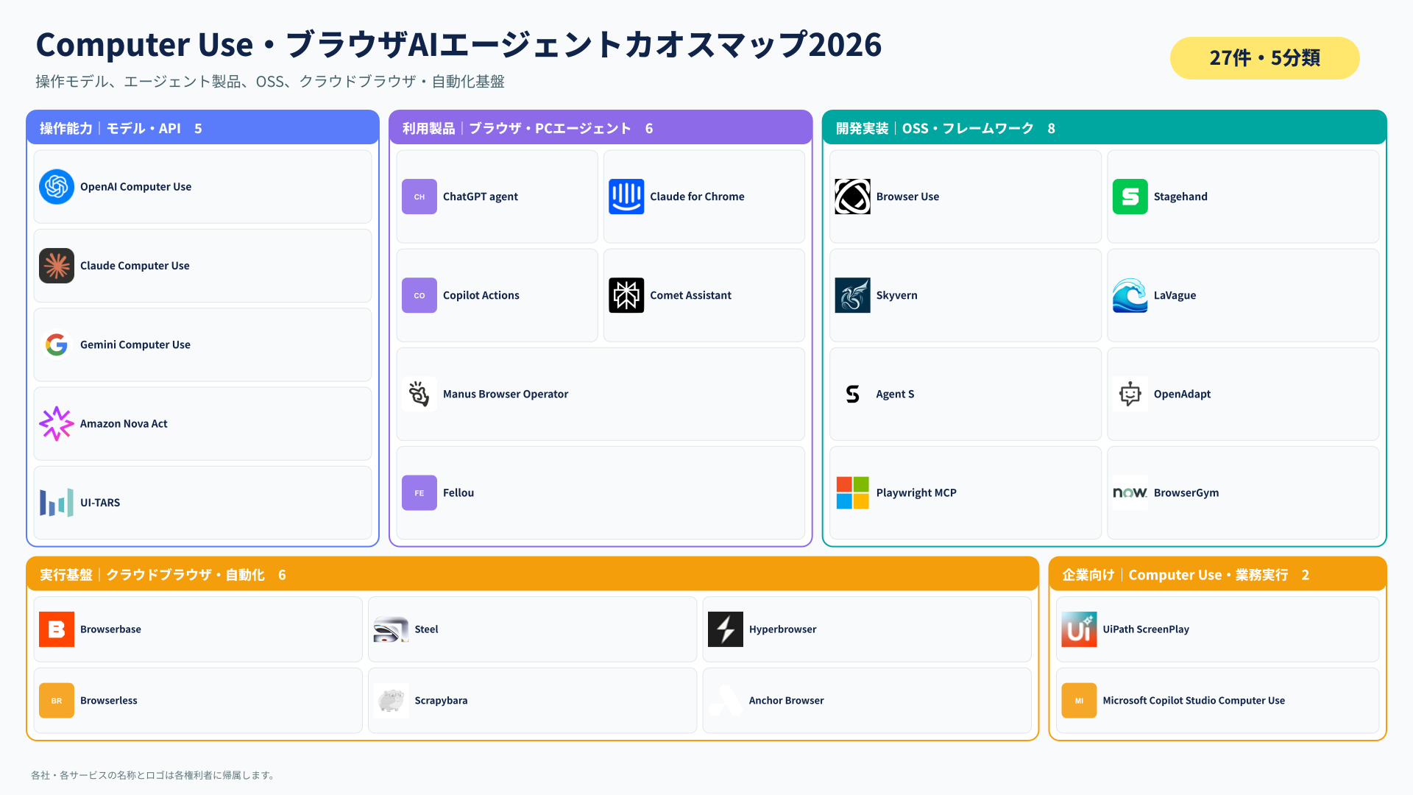Click the OpenAdapt label text
The height and width of the screenshot is (795, 1413).
pos(1182,394)
